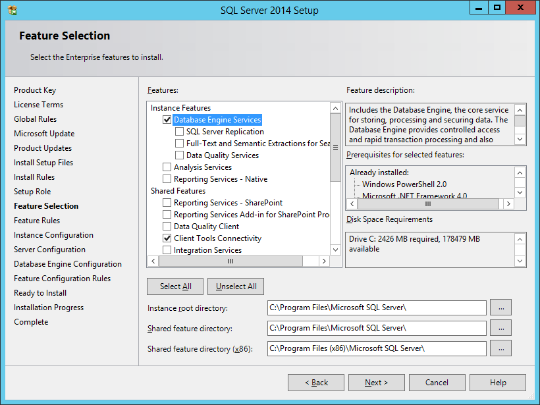Click the SQL Server Setup title bar icon
Image resolution: width=540 pixels, height=405 pixels.
point(13,10)
